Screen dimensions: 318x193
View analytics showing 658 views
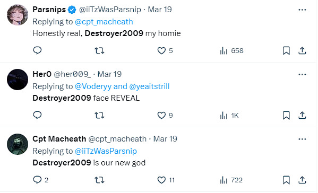pos(231,50)
